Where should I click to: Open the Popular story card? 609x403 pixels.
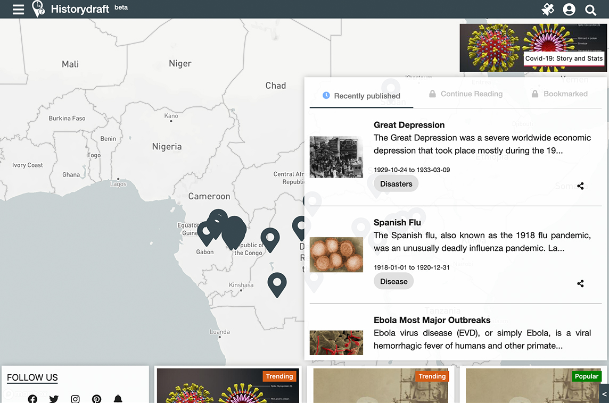tap(533, 385)
